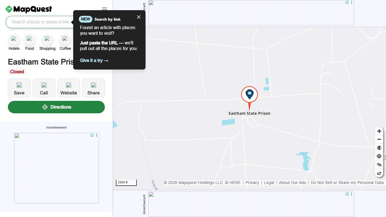Follow the Give it a try link
This screenshot has height=217, width=386.
[94, 60]
